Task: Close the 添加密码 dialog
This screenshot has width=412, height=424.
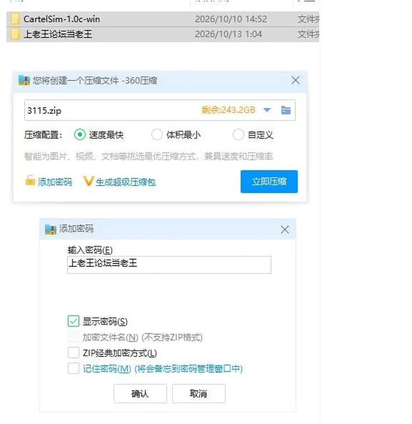Action: pos(285,230)
